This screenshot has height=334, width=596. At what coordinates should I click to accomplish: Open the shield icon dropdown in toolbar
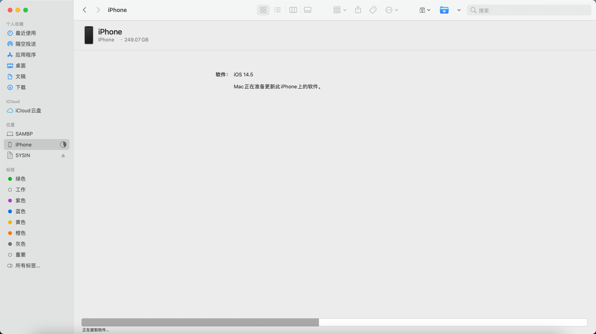tap(425, 10)
